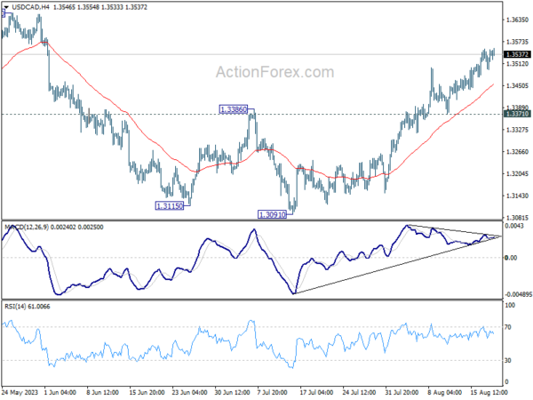Click the 1.30910 low price label
Image resolution: width=533 pixels, height=400 pixels.
[x=273, y=214]
